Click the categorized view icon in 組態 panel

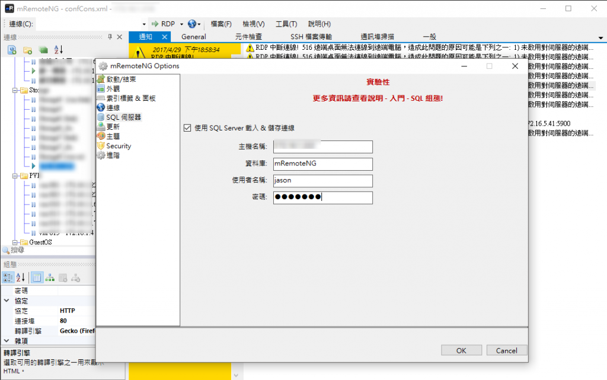[8, 277]
